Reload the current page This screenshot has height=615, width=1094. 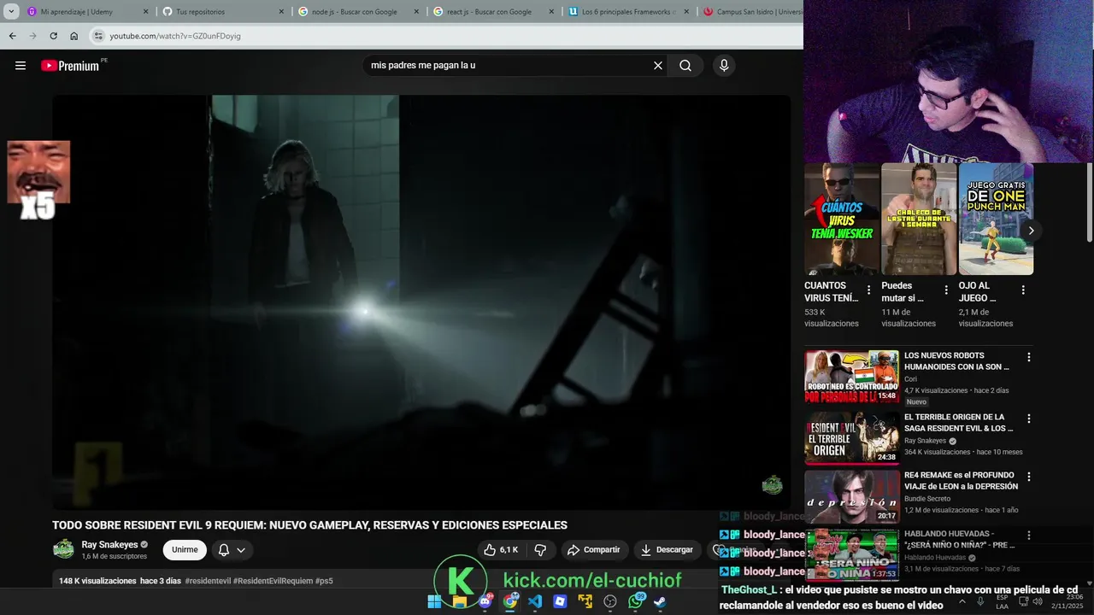53,36
